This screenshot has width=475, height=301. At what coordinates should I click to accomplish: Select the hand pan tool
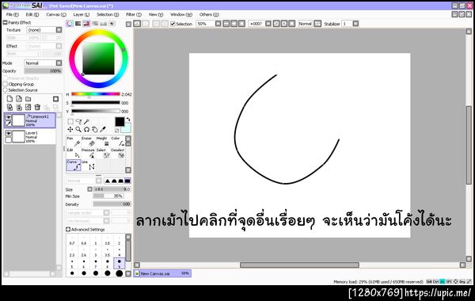95,130
